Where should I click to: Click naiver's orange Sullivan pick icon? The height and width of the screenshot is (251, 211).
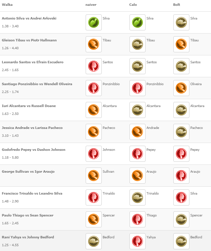[94, 176]
